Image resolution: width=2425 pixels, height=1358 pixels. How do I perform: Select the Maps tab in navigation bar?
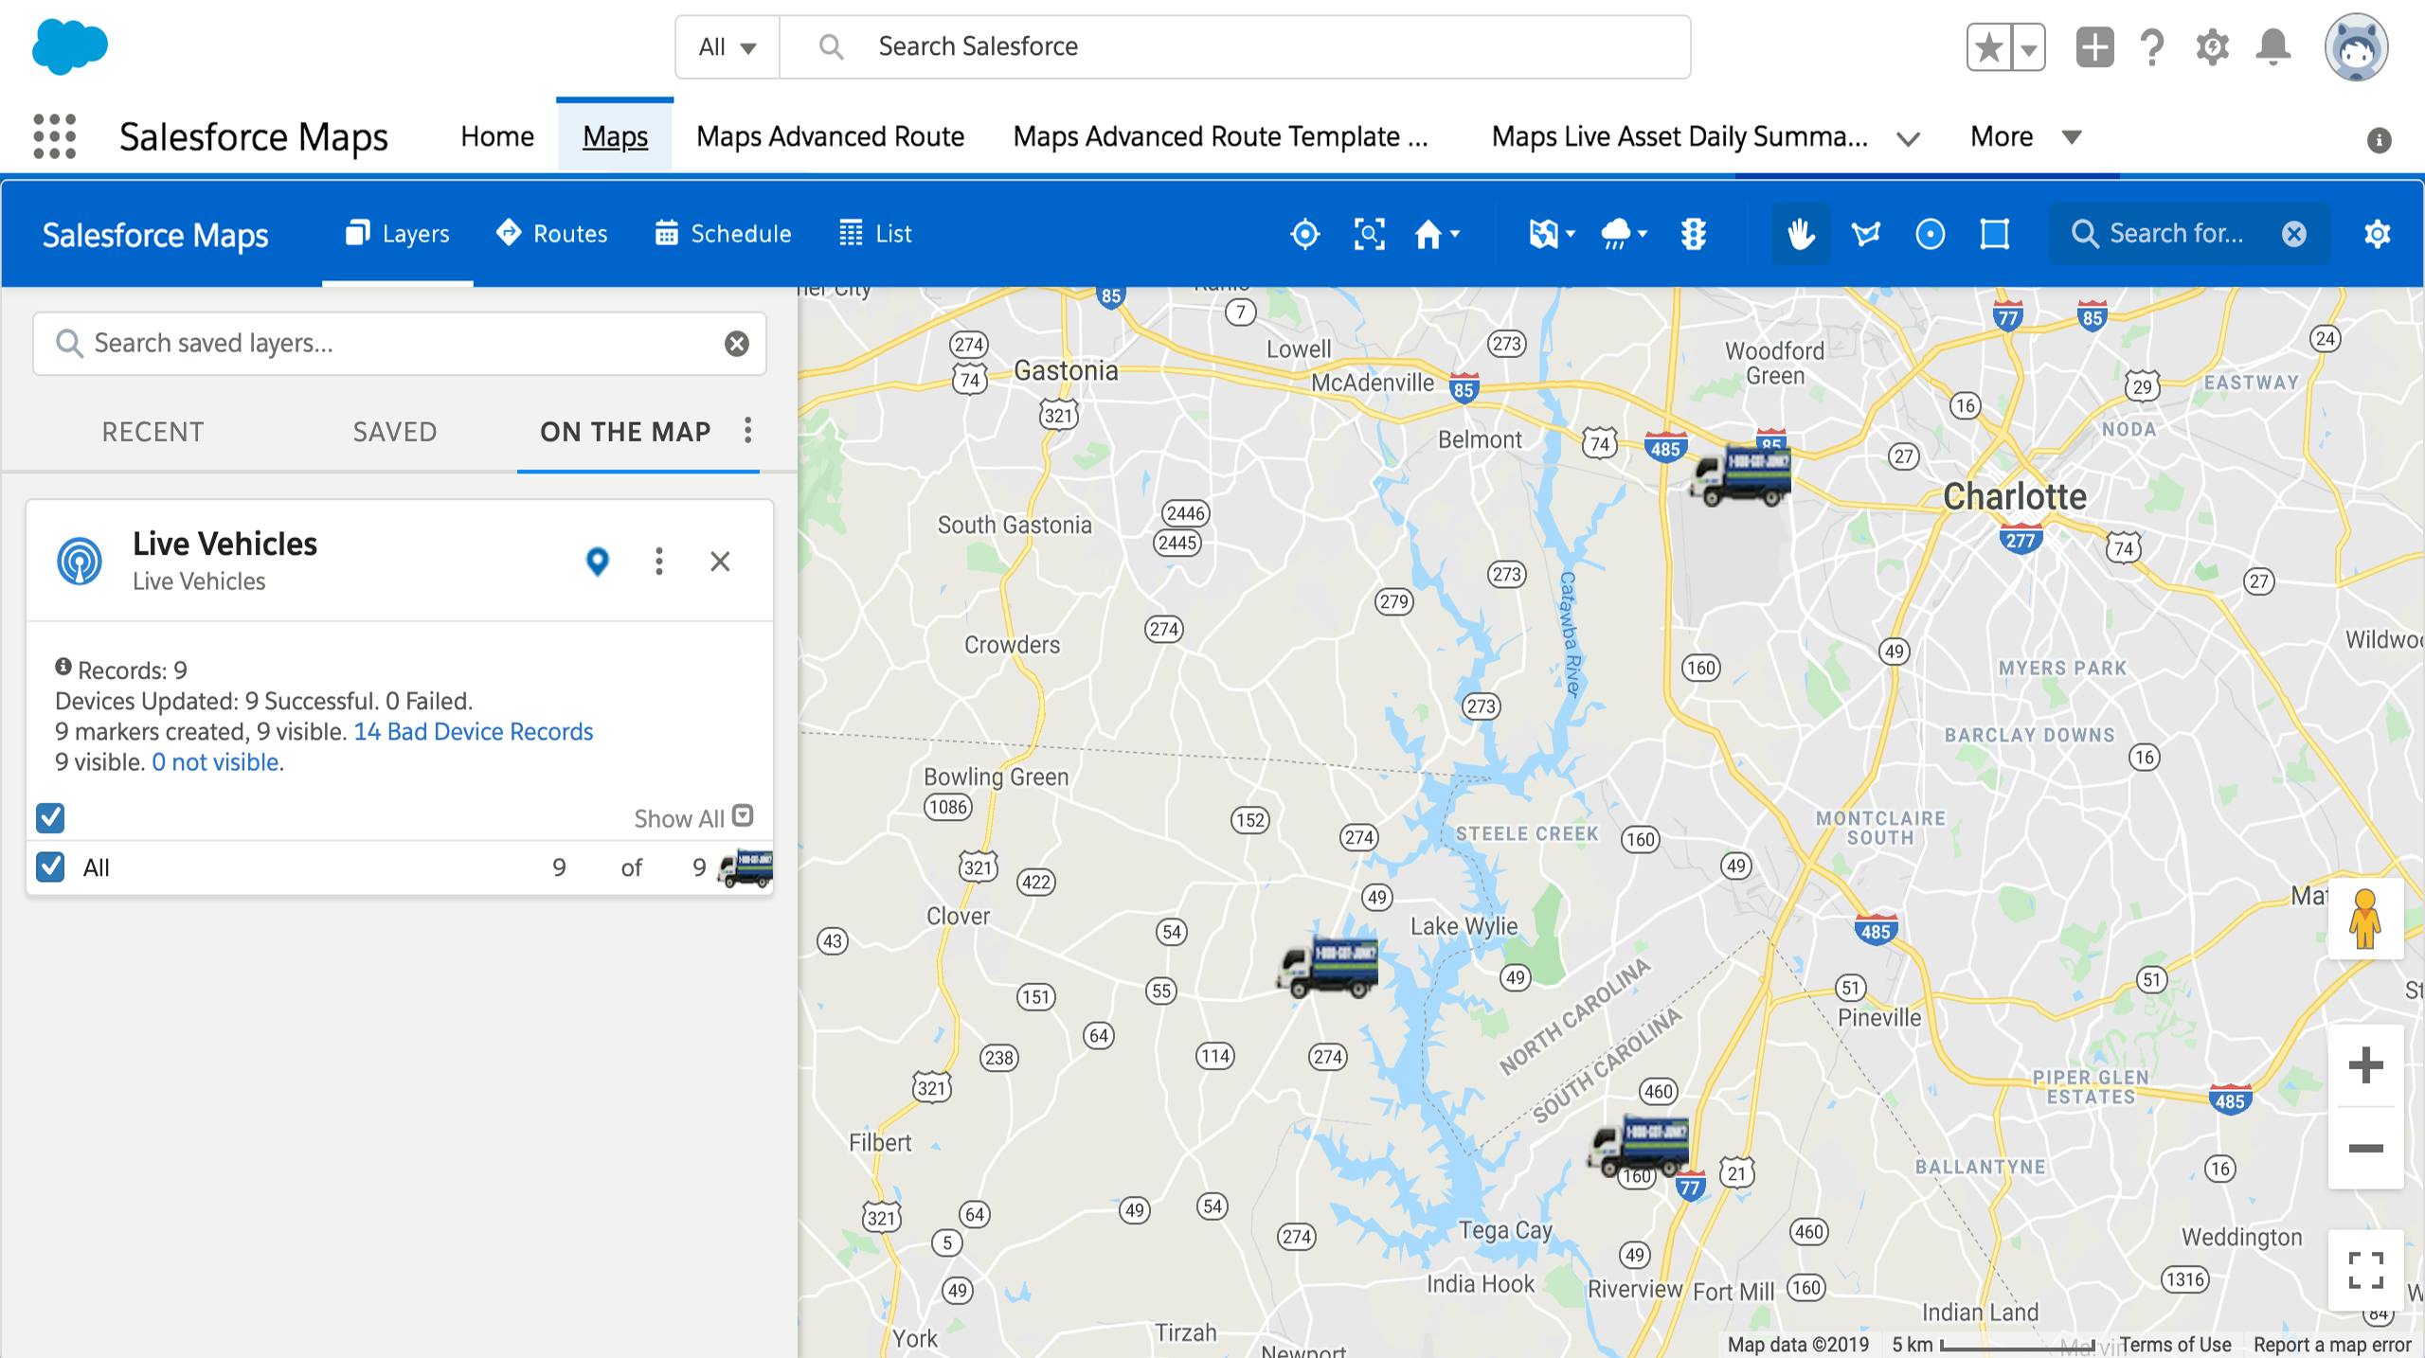pyautogui.click(x=615, y=134)
